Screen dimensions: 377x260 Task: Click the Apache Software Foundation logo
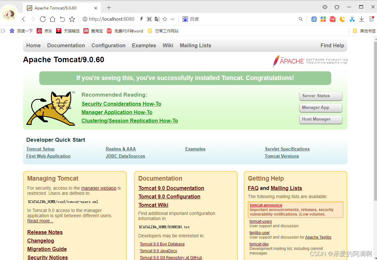[x=310, y=61]
